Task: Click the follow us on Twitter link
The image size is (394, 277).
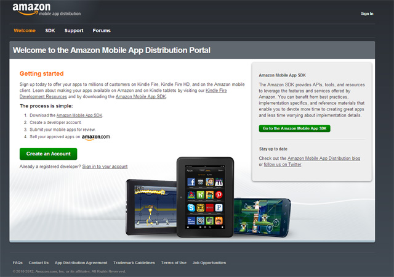Action: tap(283, 165)
